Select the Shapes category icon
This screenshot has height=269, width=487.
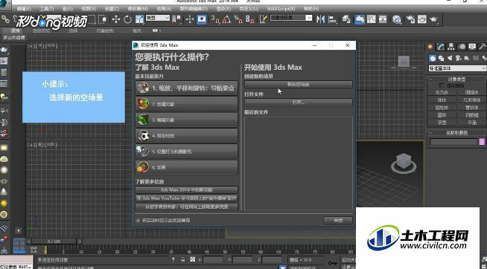441,58
